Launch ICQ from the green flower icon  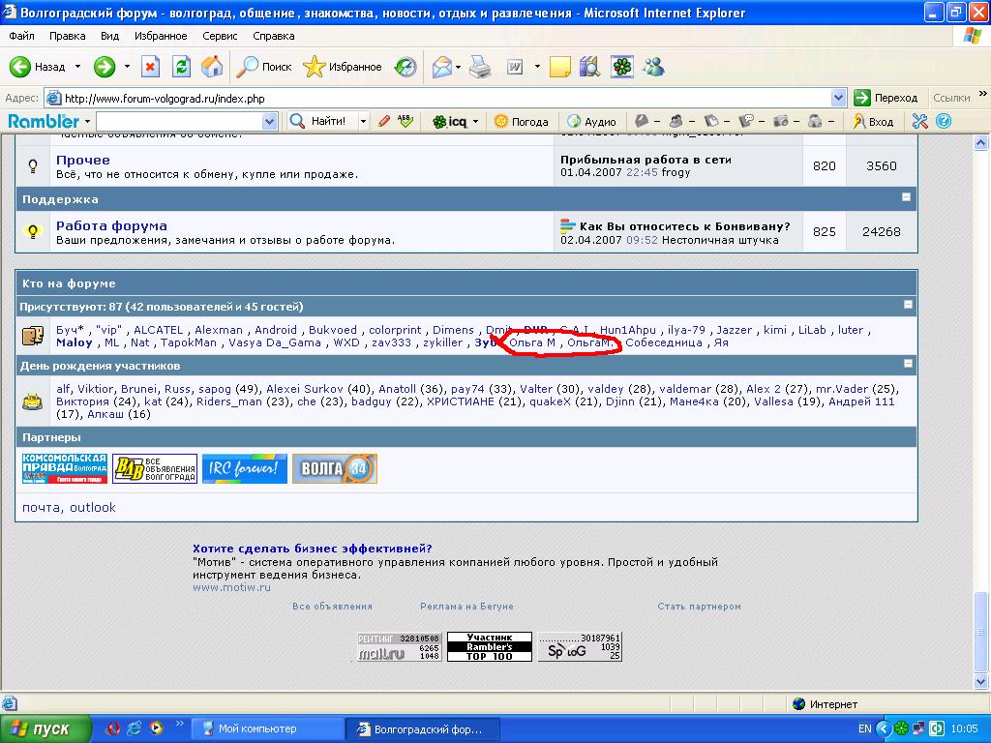(622, 67)
